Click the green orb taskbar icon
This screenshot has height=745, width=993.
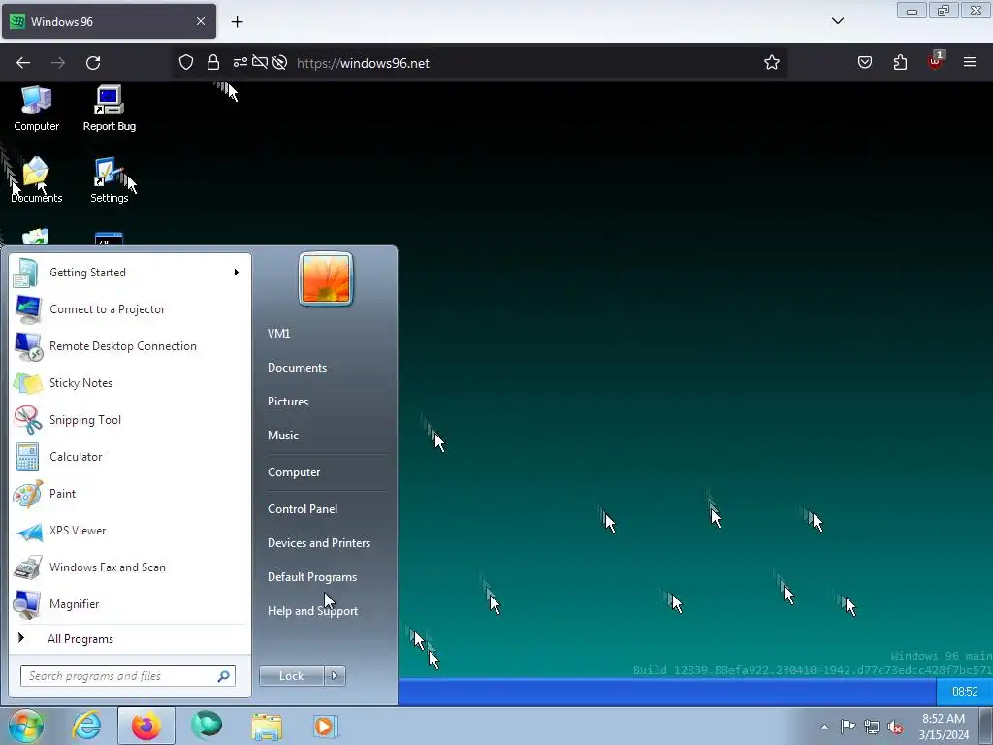[x=207, y=726]
